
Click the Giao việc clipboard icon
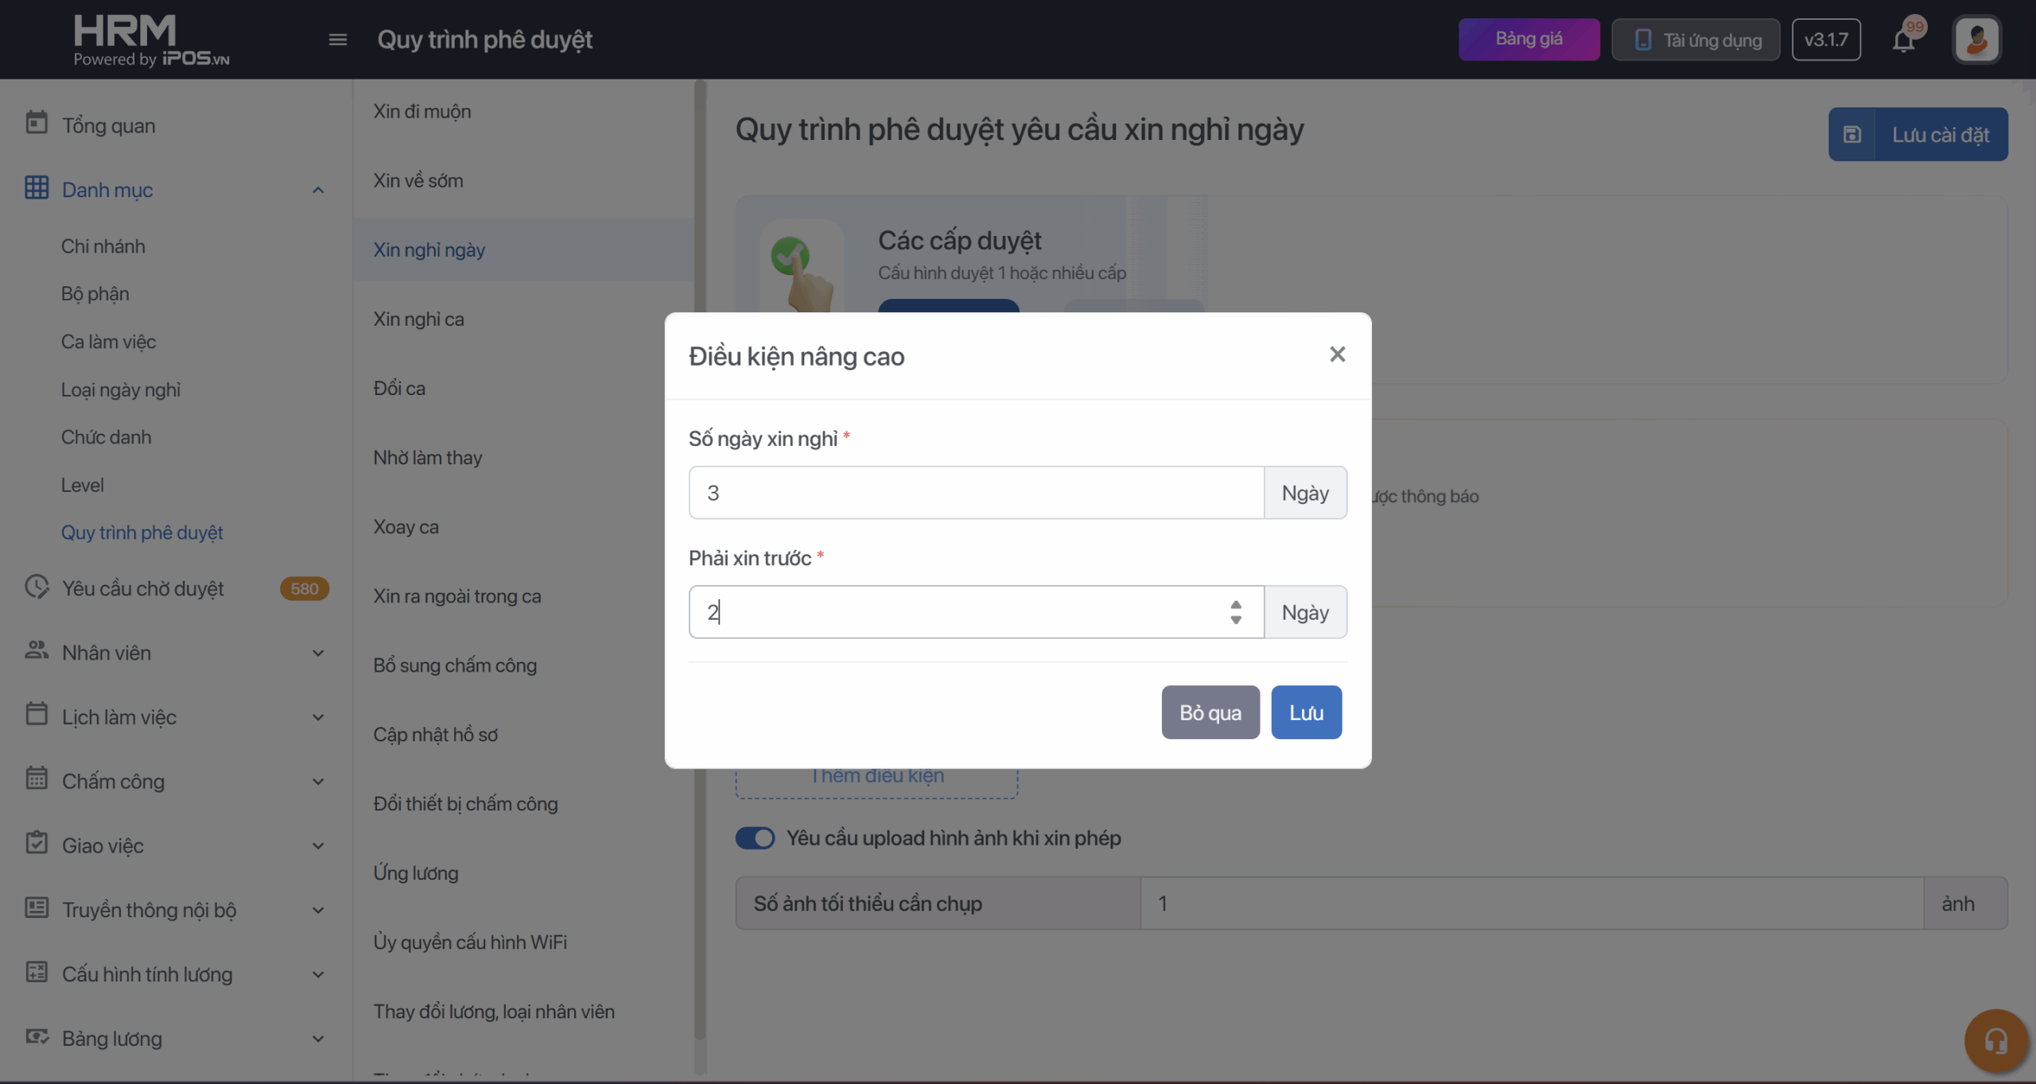37,844
